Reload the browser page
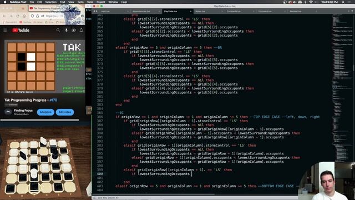This screenshot has width=355, height=200. [x=18, y=16]
